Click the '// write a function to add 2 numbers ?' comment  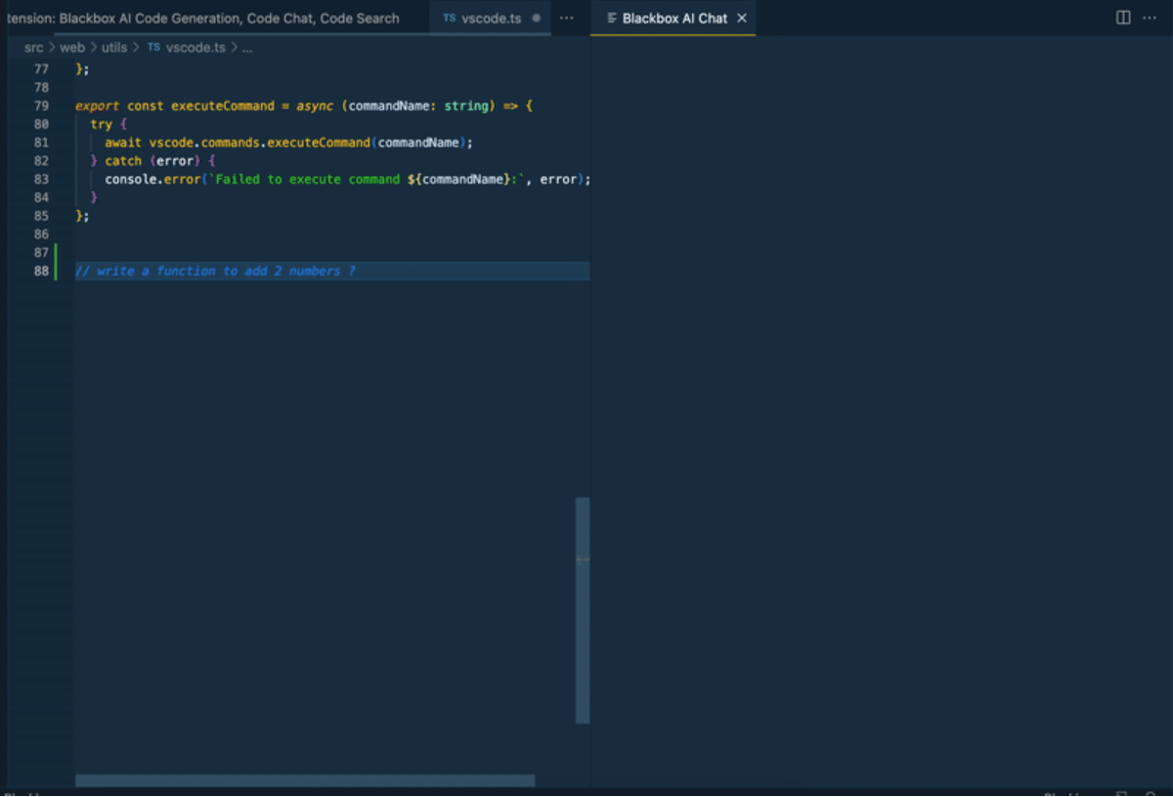point(215,271)
